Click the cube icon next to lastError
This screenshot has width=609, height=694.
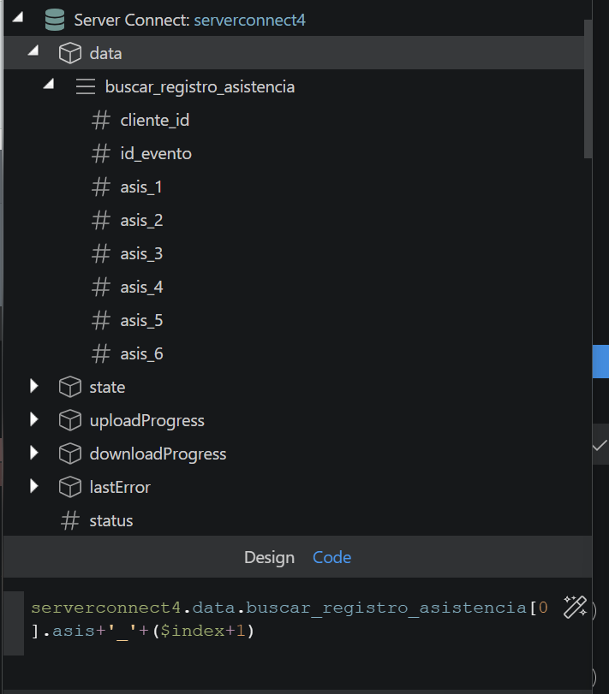[69, 487]
